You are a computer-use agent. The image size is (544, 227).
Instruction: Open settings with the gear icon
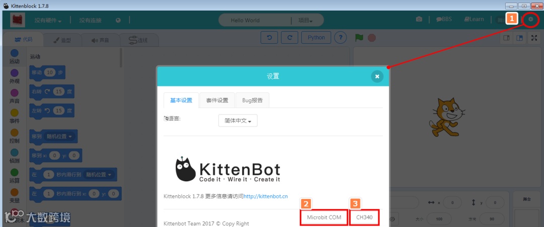click(530, 20)
